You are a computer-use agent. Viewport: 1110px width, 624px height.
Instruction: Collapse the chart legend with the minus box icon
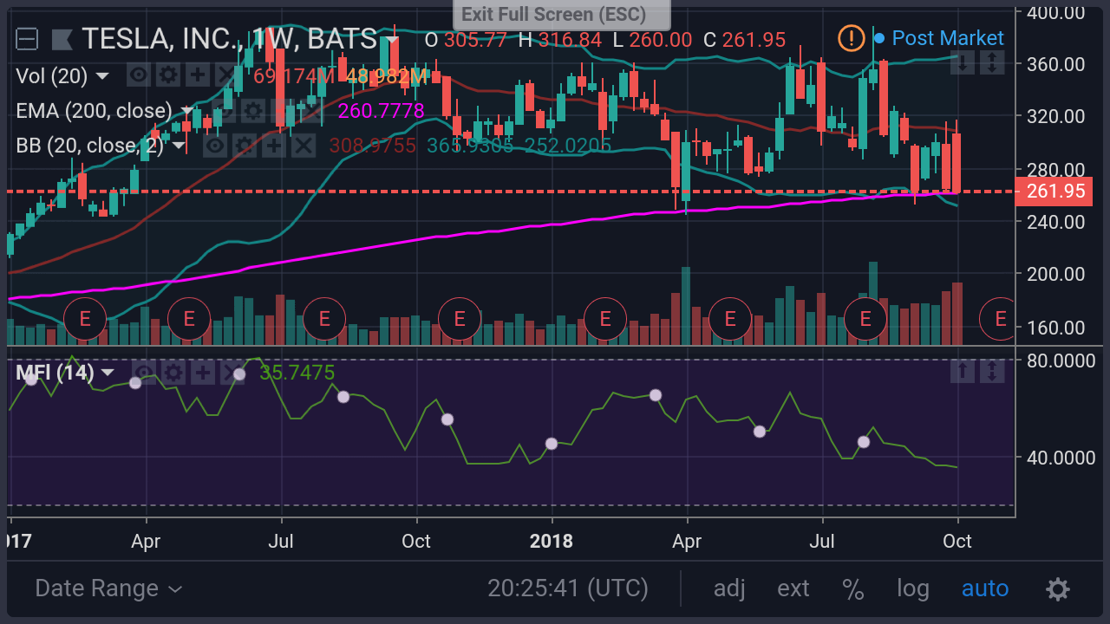pyautogui.click(x=27, y=39)
